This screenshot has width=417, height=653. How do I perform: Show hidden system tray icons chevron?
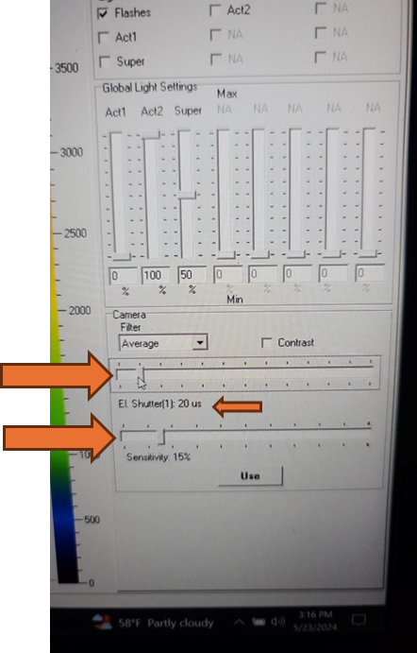pos(239,622)
